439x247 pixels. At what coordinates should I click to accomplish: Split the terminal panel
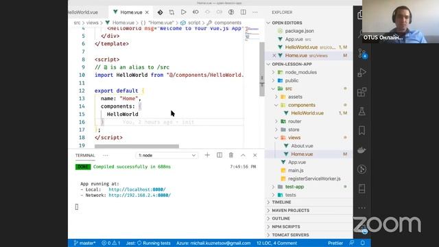[219, 155]
